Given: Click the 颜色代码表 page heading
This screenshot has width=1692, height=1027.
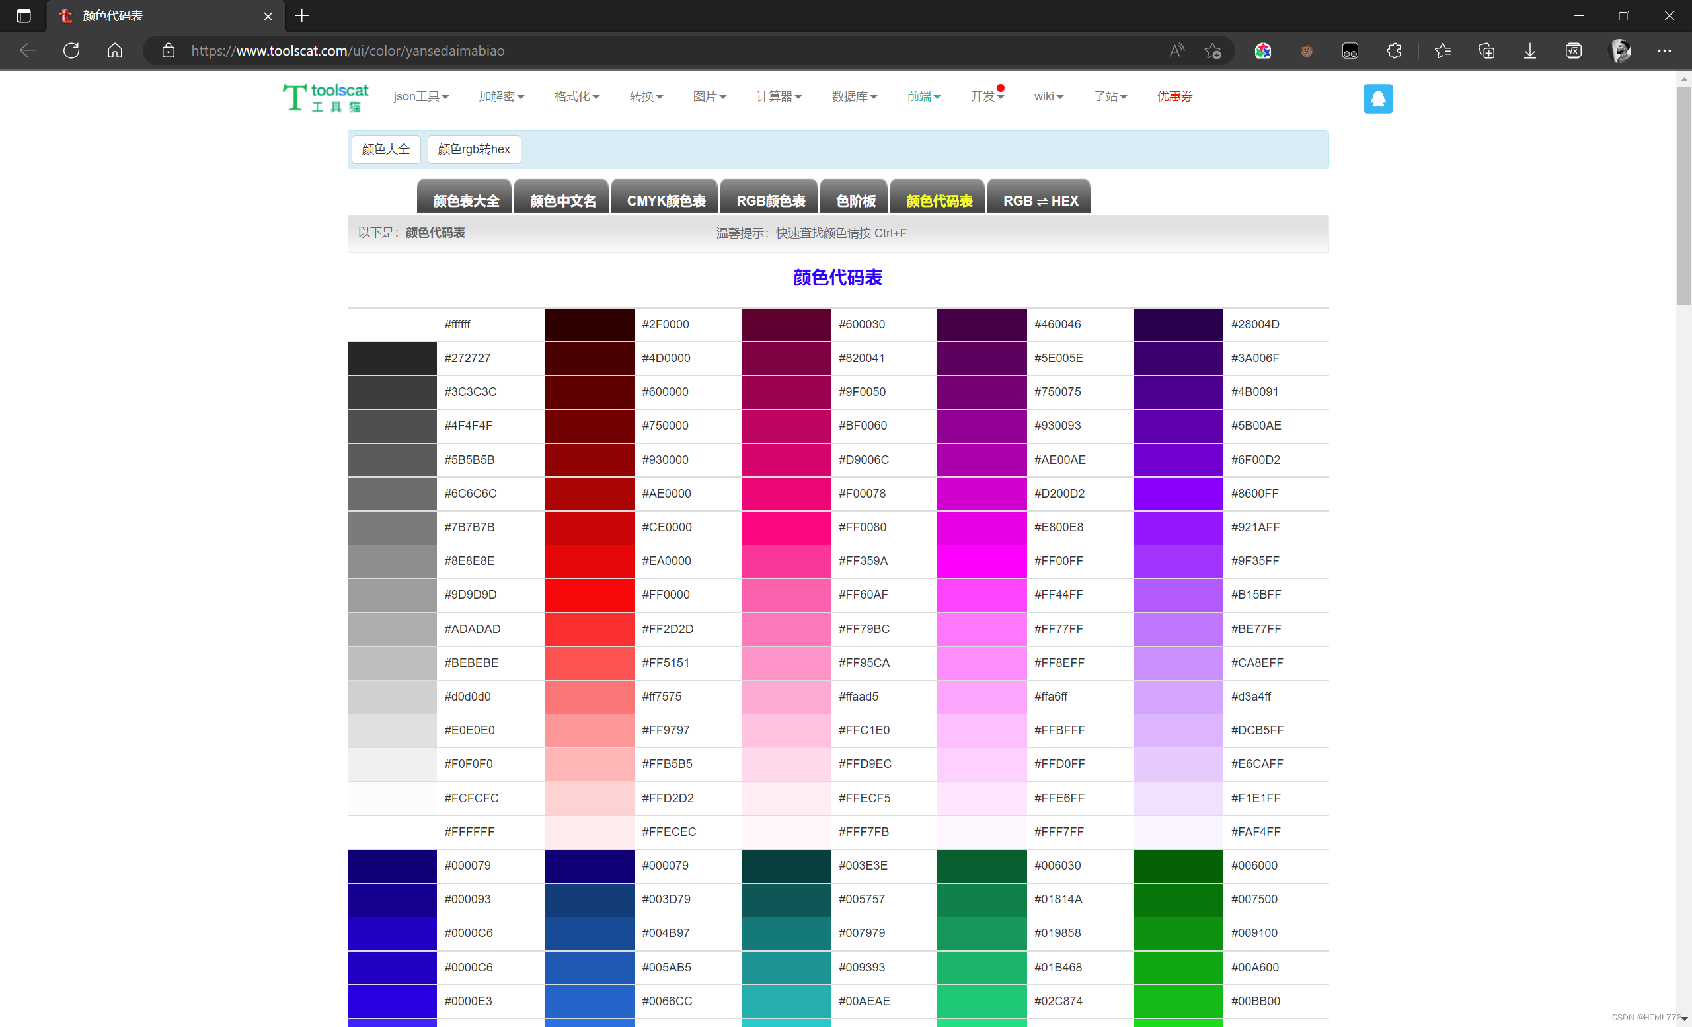Looking at the screenshot, I should (x=838, y=278).
